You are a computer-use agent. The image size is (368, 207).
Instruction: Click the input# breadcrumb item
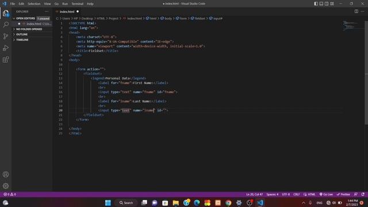pyautogui.click(x=216, y=18)
